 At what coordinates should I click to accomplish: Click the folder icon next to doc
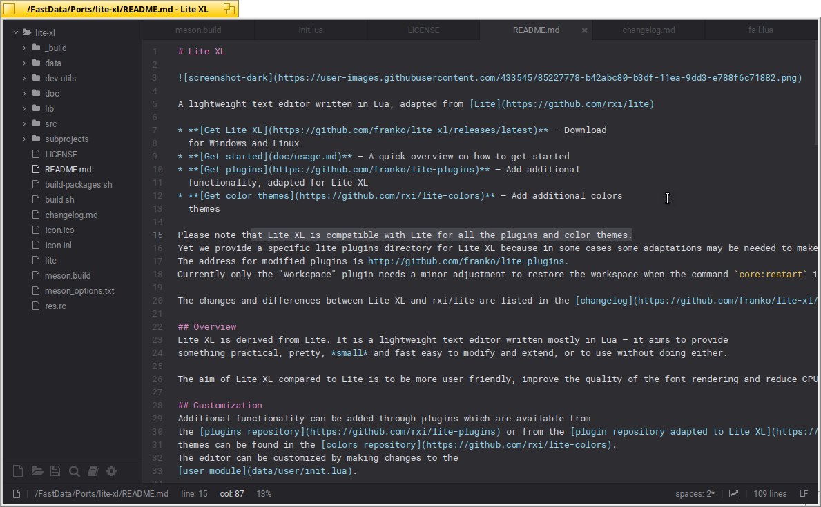36,93
